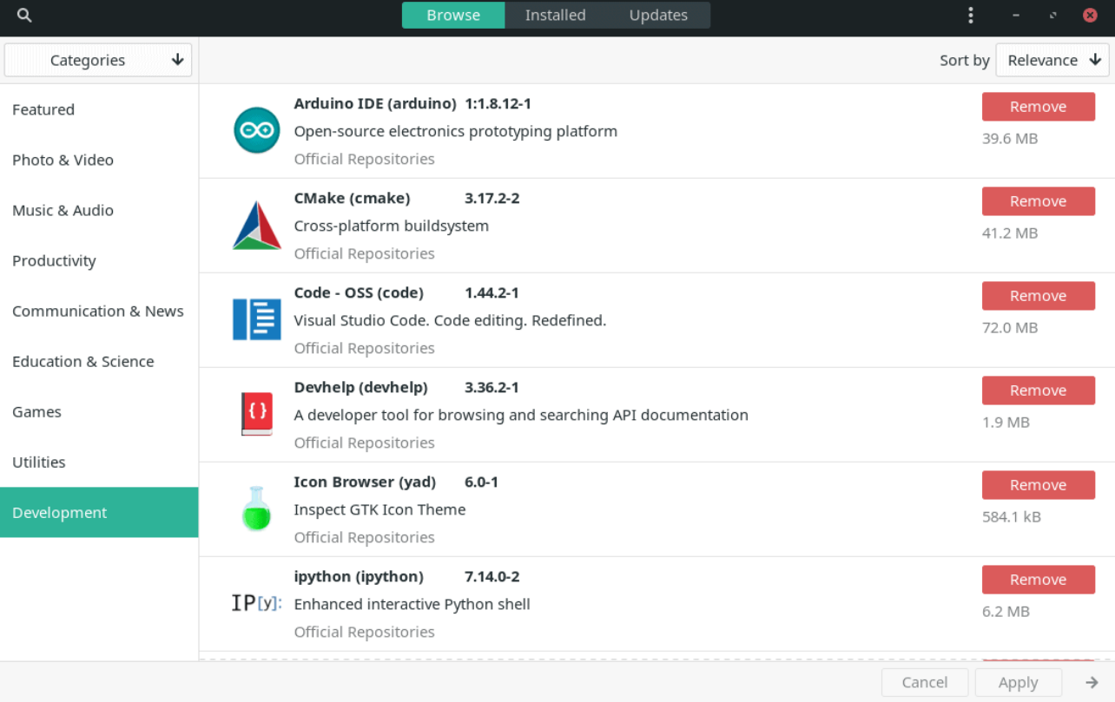1115x702 pixels.
Task: Click the Arduino IDE app icon
Action: click(257, 130)
